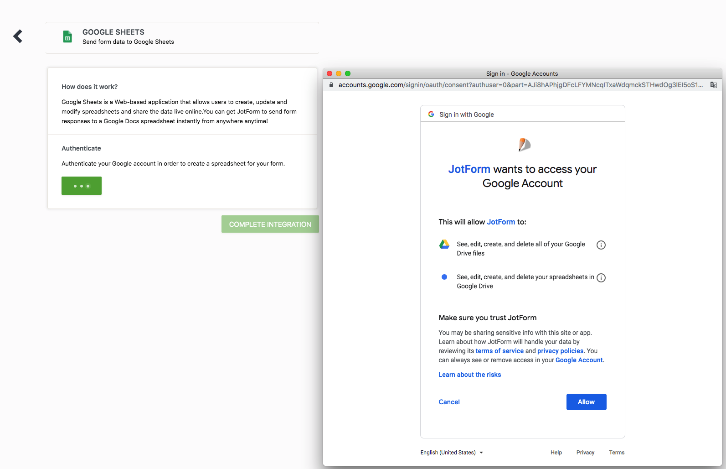
Task: Open the privacy policies link
Action: coord(560,351)
